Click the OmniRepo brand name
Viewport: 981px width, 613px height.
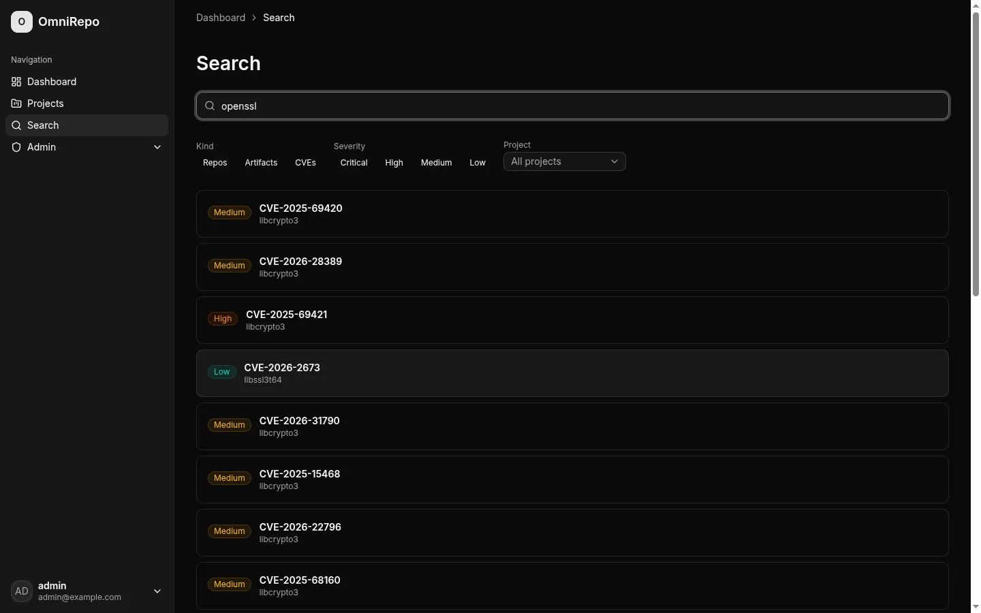tap(69, 22)
